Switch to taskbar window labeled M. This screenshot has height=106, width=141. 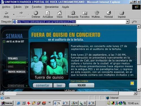coord(74,103)
